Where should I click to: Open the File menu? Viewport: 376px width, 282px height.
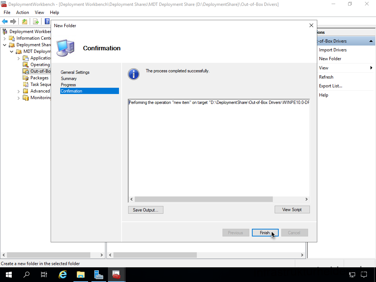click(x=7, y=12)
